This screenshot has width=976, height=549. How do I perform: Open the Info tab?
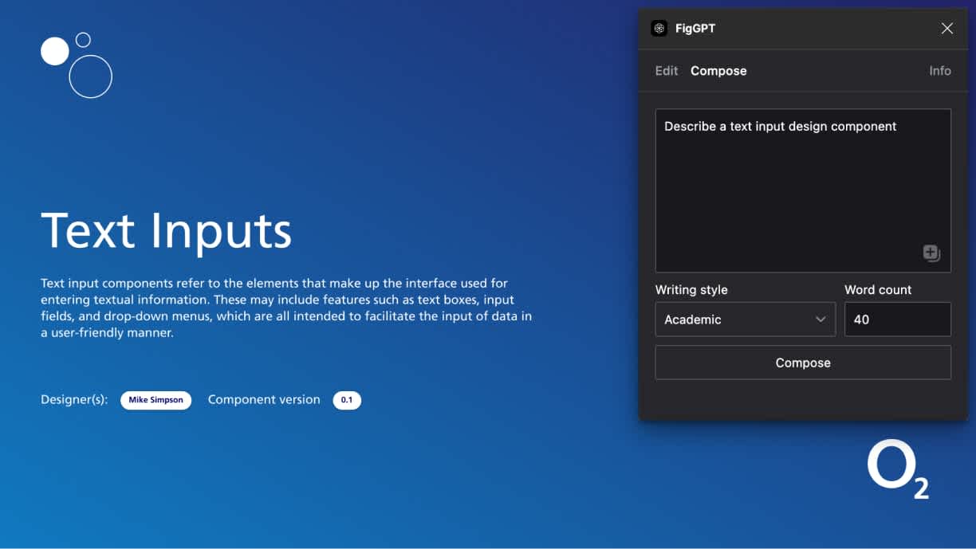(940, 71)
